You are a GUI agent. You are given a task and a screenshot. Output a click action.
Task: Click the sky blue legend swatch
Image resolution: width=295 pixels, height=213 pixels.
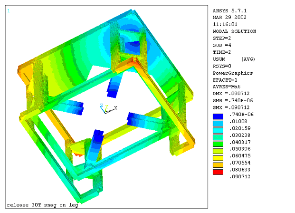(x=218, y=123)
